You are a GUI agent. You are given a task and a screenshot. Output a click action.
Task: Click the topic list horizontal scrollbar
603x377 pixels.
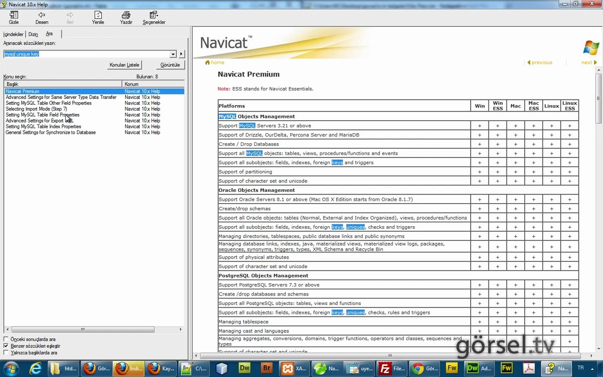point(83,329)
